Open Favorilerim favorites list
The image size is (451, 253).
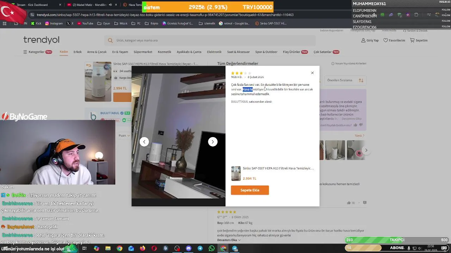(x=394, y=40)
